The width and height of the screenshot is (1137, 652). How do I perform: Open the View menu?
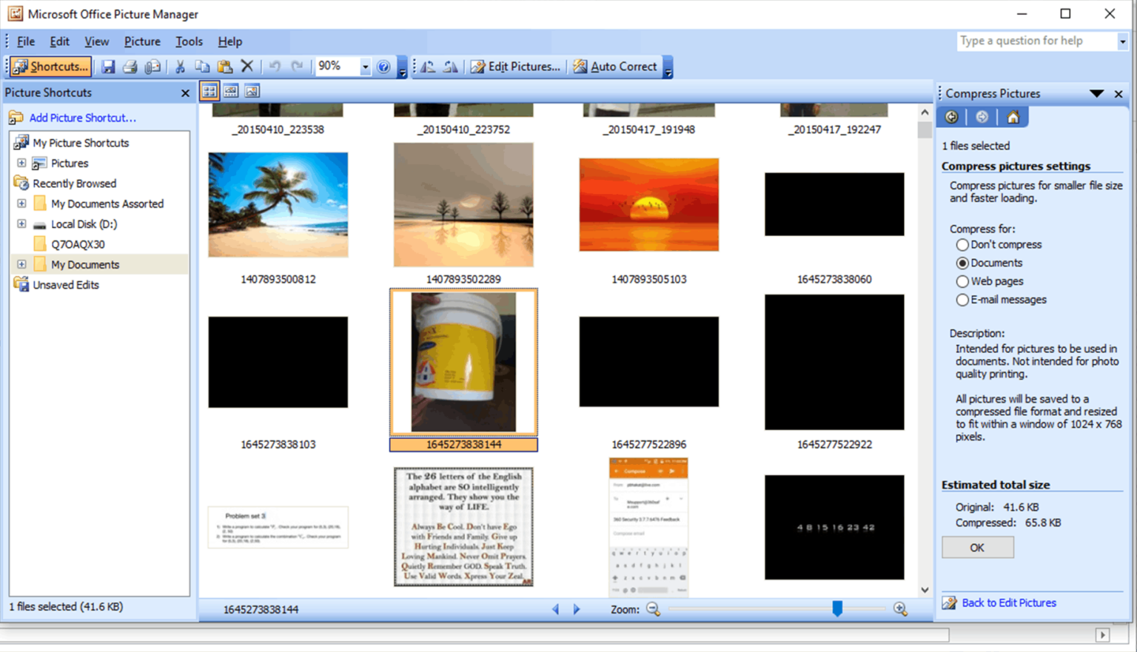pyautogui.click(x=96, y=41)
